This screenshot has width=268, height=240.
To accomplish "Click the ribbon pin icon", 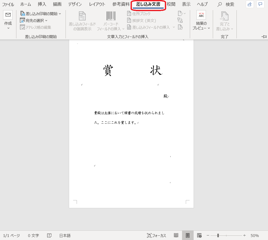I will 264,37.
